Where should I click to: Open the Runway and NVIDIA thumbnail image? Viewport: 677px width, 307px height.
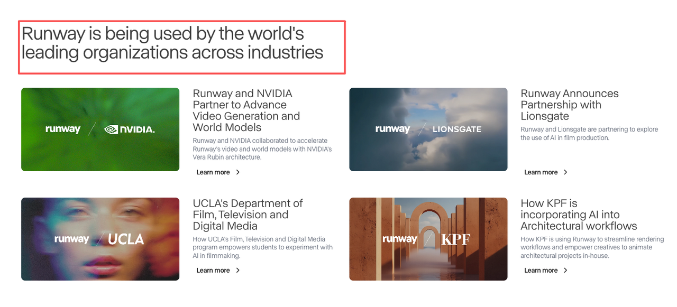(x=100, y=129)
